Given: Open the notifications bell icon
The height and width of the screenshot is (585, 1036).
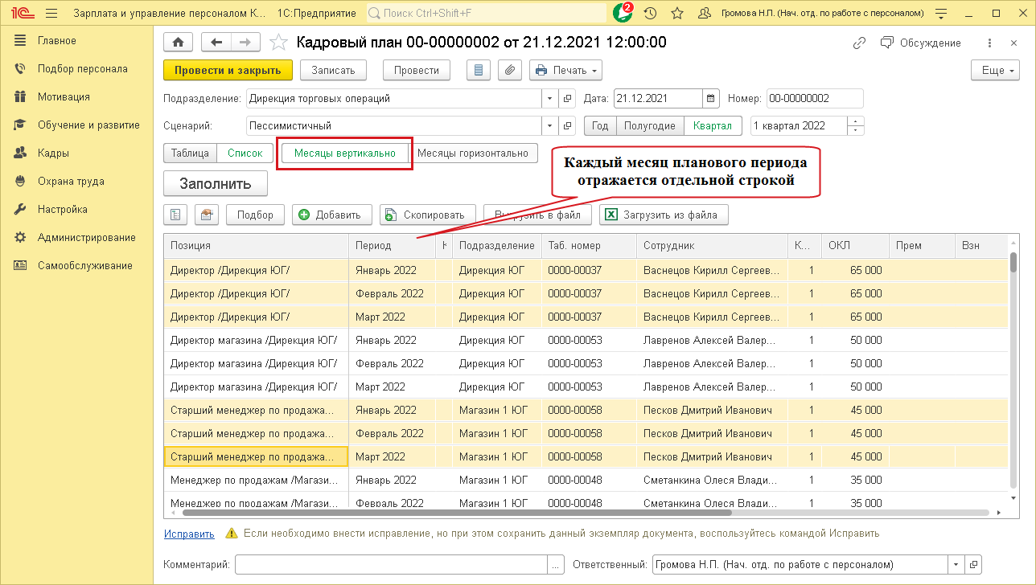Looking at the screenshot, I should [x=622, y=14].
